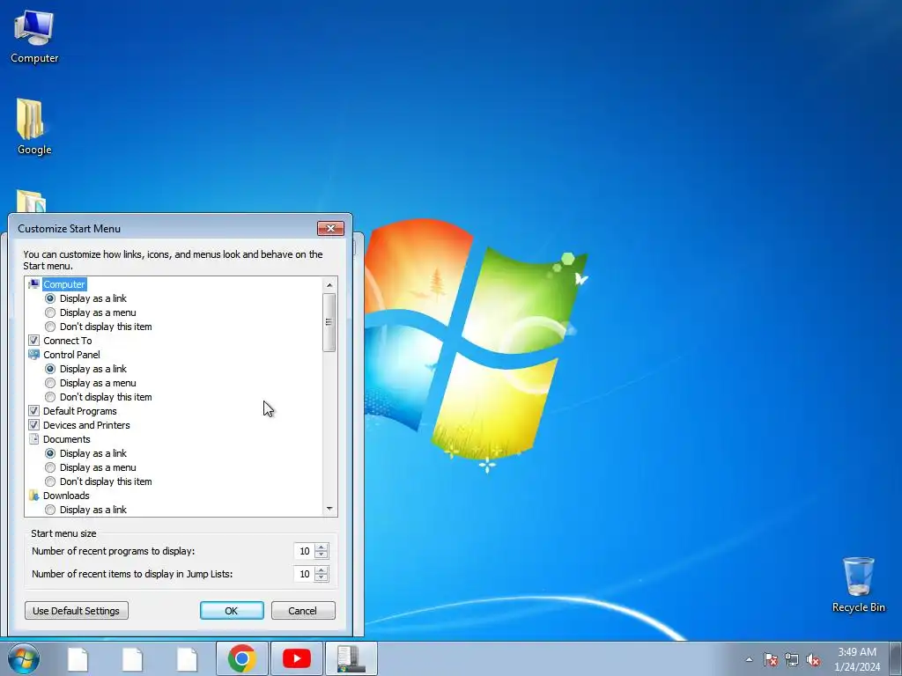Choose 'Display as a menu' under Control Panel
The width and height of the screenshot is (902, 676).
pos(50,383)
